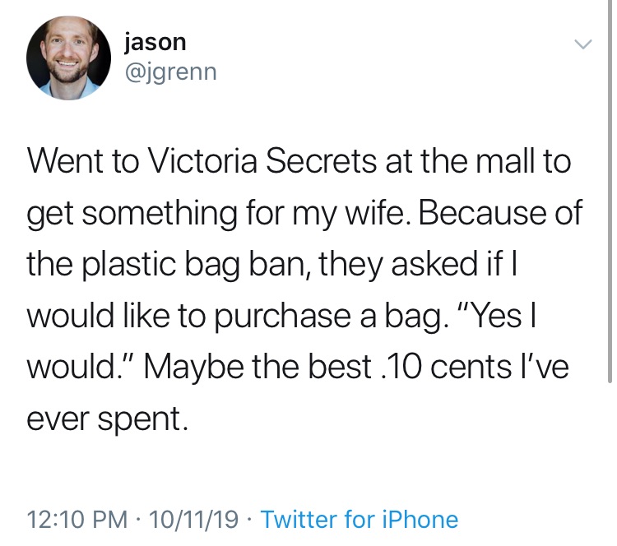
Task: Click the vertical scrollbar on right edge
Action: [609, 191]
